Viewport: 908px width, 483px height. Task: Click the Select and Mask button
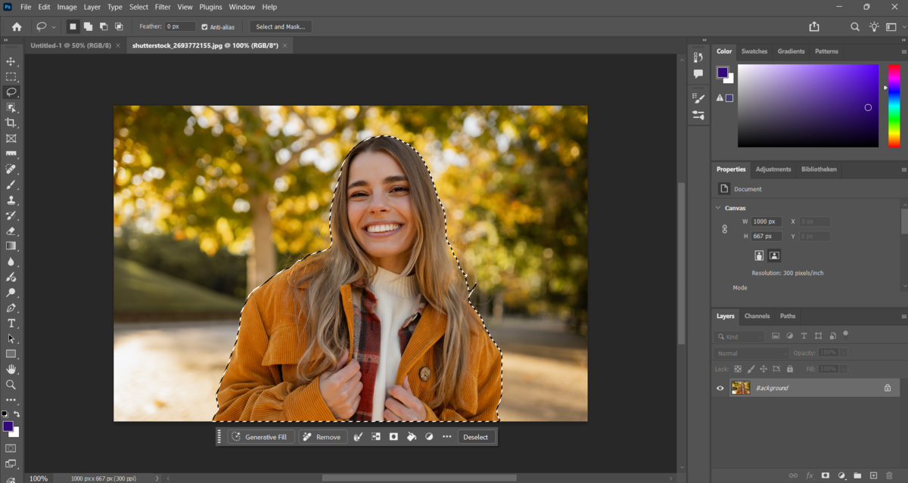coord(281,26)
